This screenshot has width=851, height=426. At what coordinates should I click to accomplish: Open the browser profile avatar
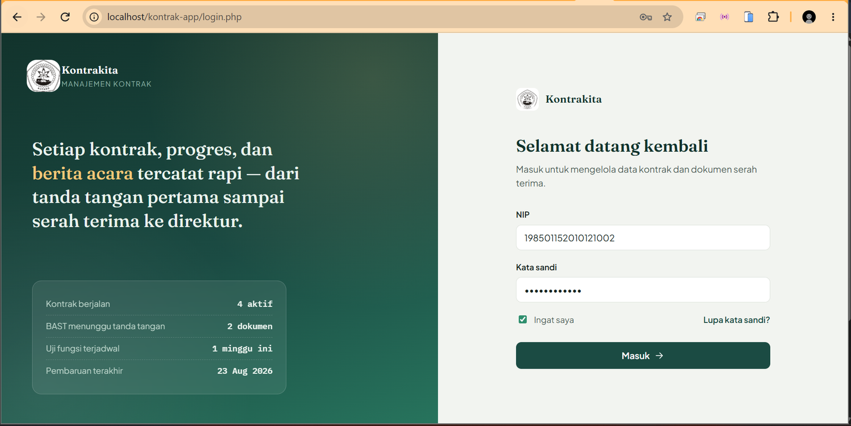pos(809,17)
